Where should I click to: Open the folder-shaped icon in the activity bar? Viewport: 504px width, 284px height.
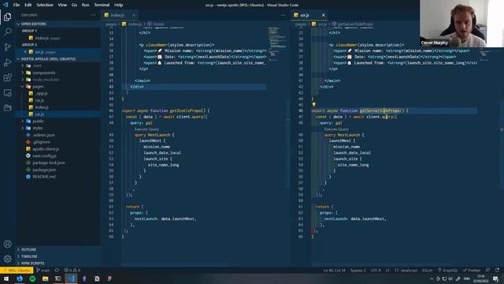coord(7,107)
